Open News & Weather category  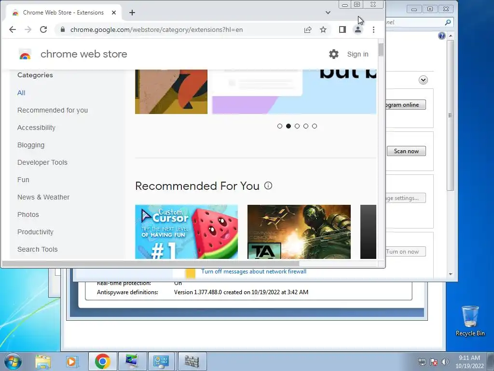click(43, 197)
